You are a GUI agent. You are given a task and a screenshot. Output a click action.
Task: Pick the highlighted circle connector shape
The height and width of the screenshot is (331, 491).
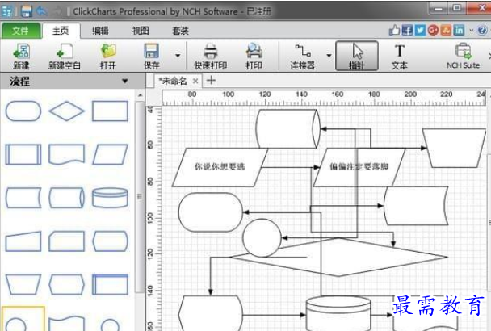(x=23, y=320)
